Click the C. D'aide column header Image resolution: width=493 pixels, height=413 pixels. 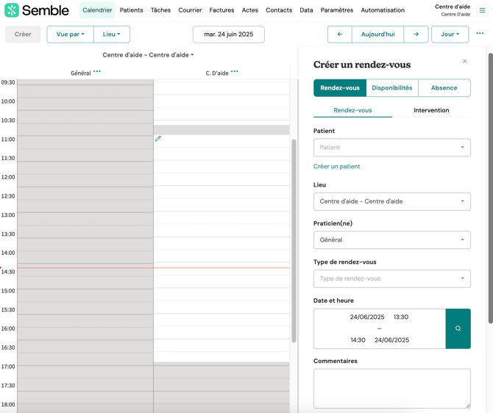217,73
